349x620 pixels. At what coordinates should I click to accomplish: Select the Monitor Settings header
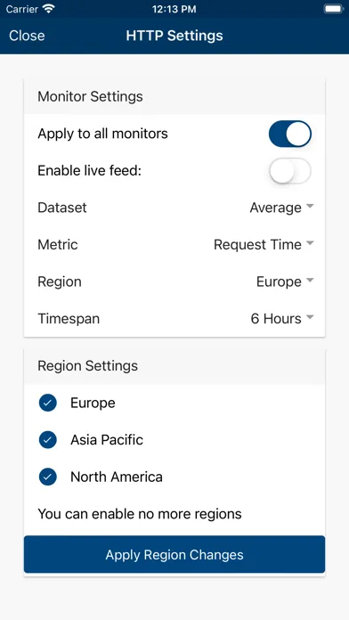tap(174, 96)
